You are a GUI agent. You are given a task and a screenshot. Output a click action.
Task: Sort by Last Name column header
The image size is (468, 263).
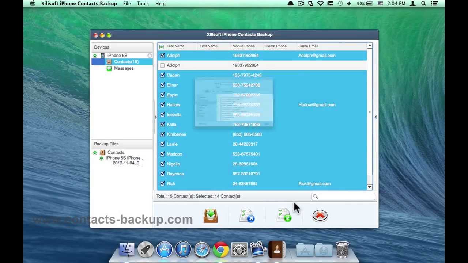(x=175, y=46)
